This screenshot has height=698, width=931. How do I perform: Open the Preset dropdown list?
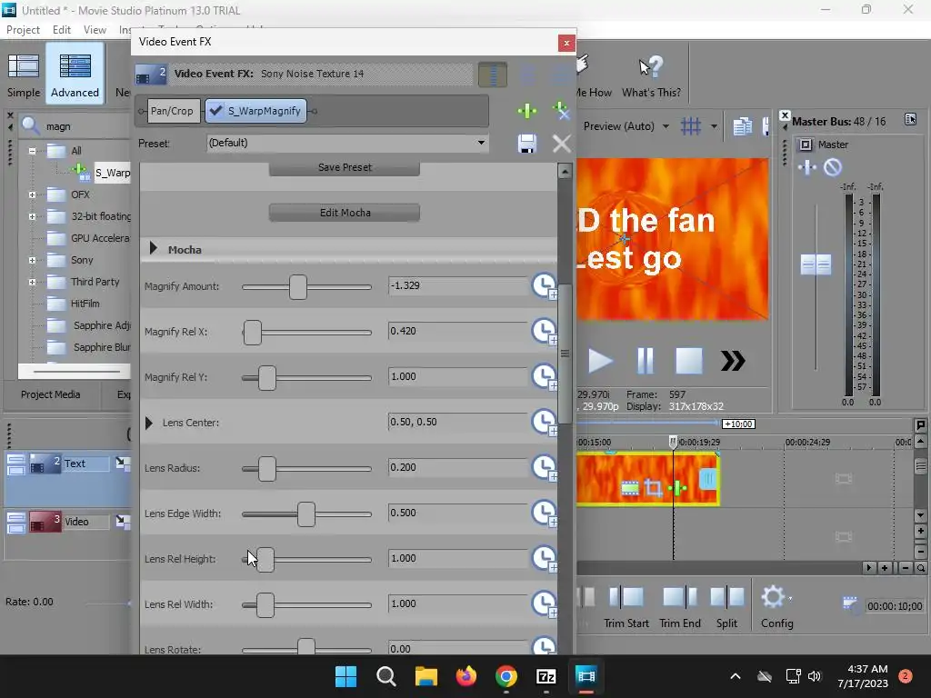pyautogui.click(x=481, y=143)
